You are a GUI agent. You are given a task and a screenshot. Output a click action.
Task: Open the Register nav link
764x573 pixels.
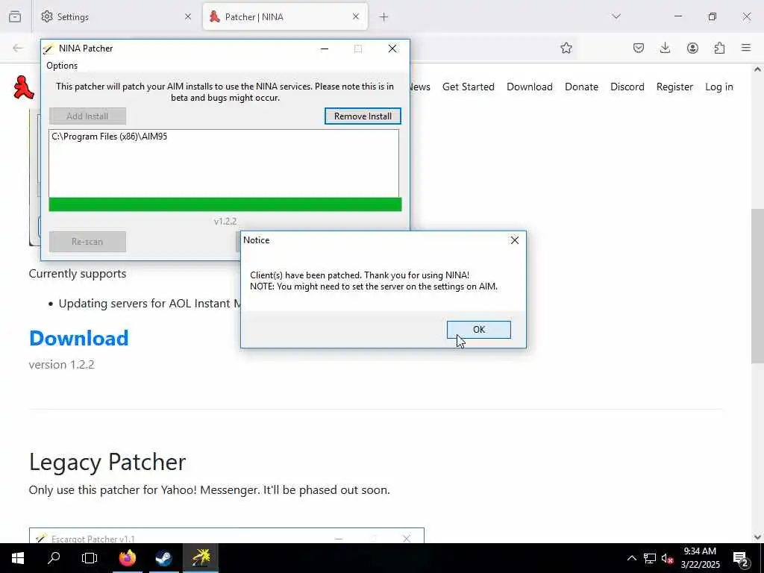coord(674,87)
